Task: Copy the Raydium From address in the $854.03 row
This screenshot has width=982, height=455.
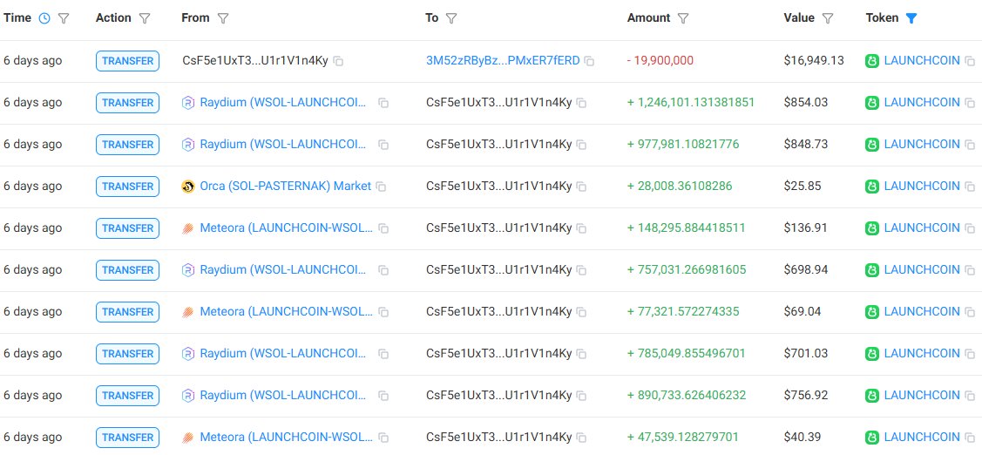Action: [x=383, y=103]
